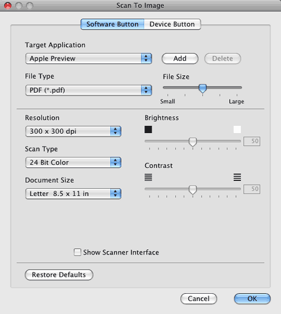
Task: Click the black dark-brightness icon
Action: pyautogui.click(x=148, y=129)
